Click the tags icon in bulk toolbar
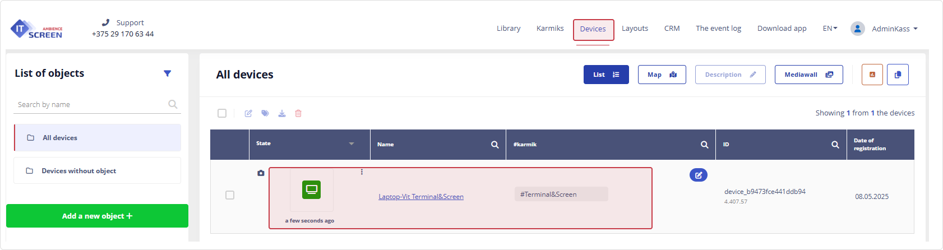This screenshot has width=943, height=250. (265, 113)
